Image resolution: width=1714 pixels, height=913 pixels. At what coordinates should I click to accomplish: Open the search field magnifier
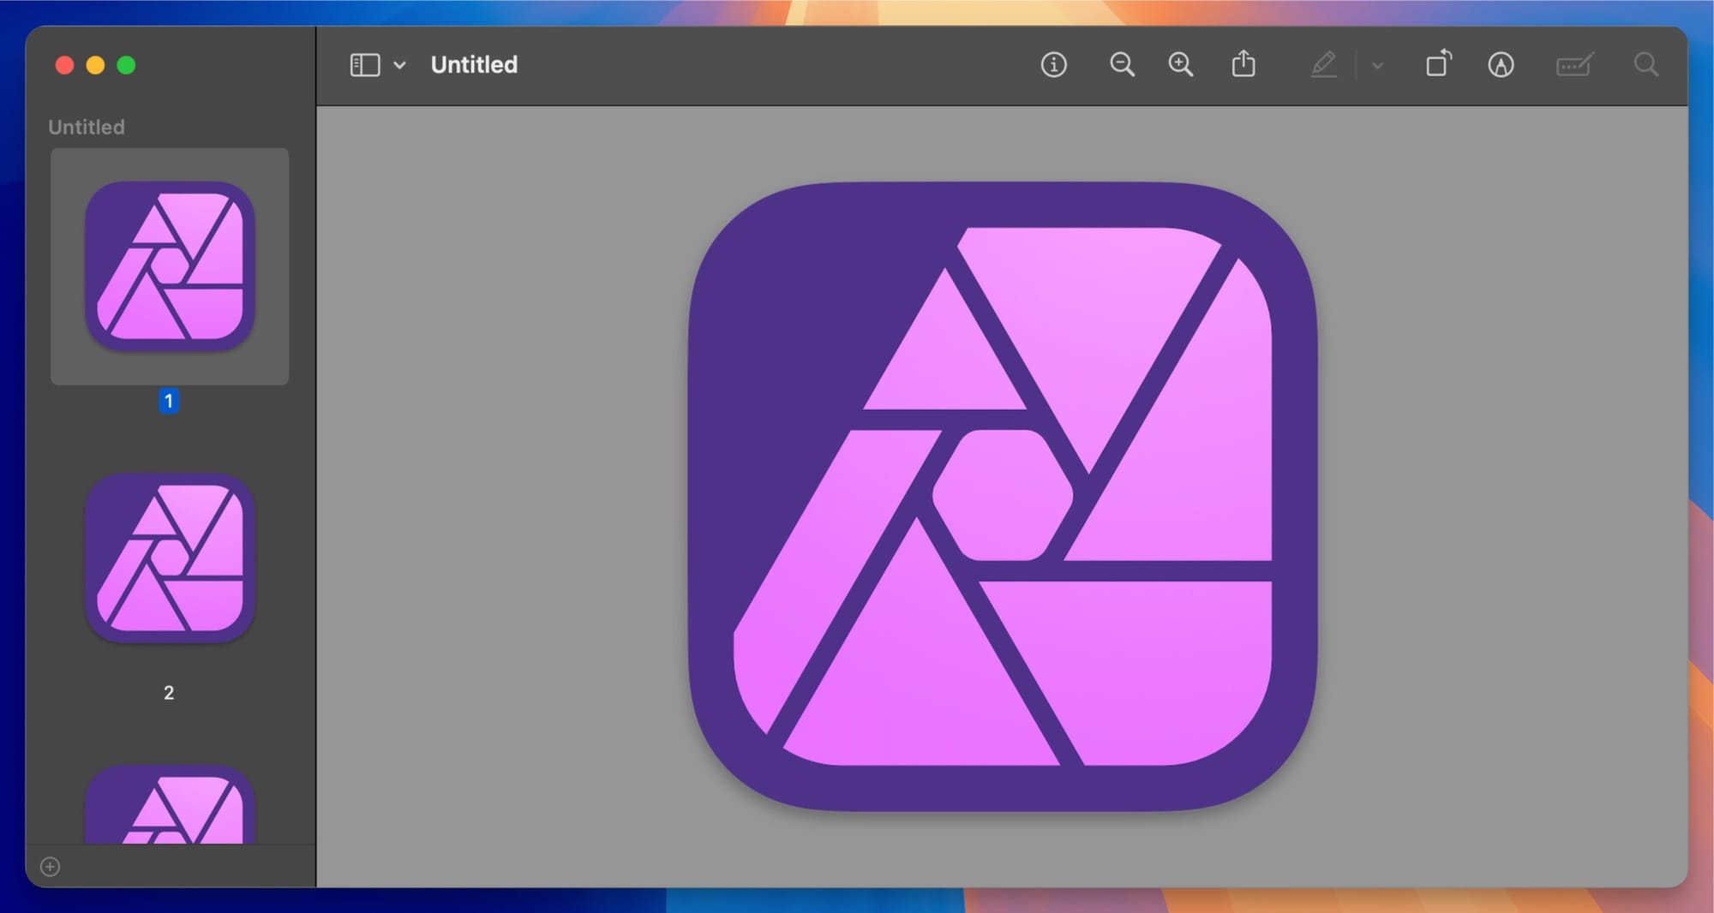tap(1645, 65)
